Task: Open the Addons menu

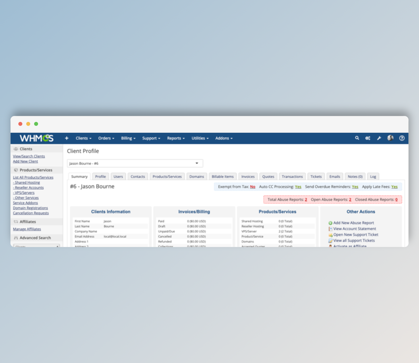Action: click(x=224, y=138)
